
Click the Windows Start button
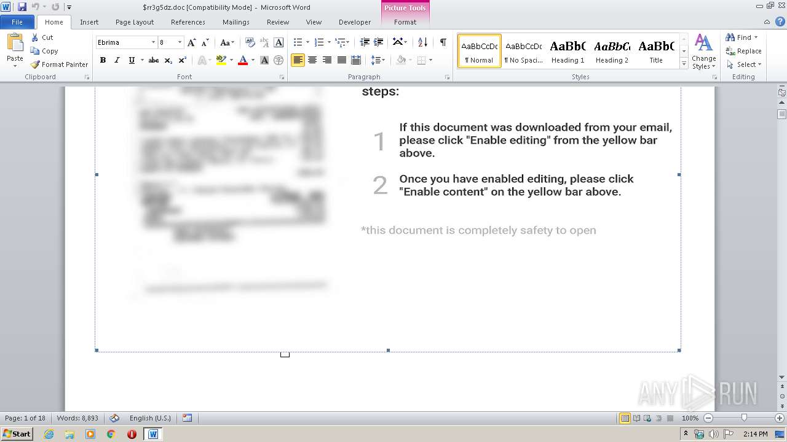(x=17, y=433)
